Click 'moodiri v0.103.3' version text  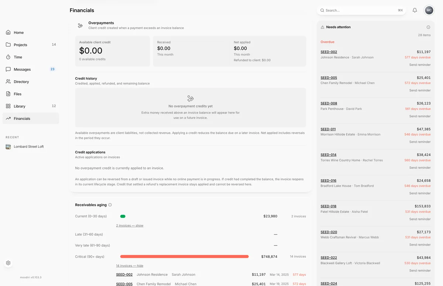[31, 277]
